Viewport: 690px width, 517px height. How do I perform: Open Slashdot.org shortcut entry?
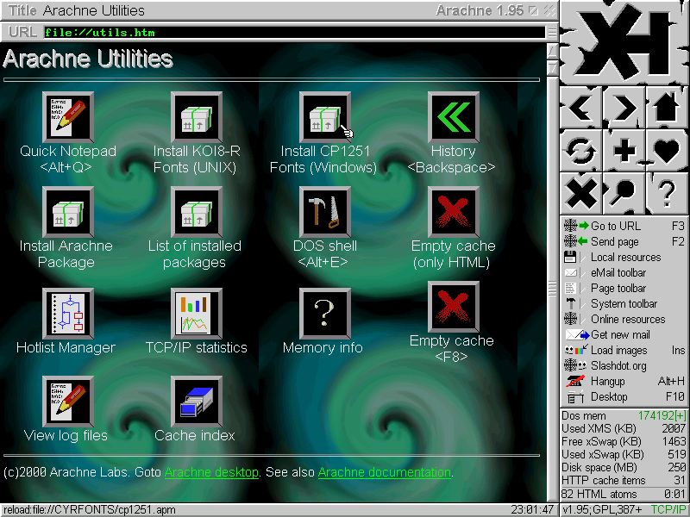tap(624, 365)
